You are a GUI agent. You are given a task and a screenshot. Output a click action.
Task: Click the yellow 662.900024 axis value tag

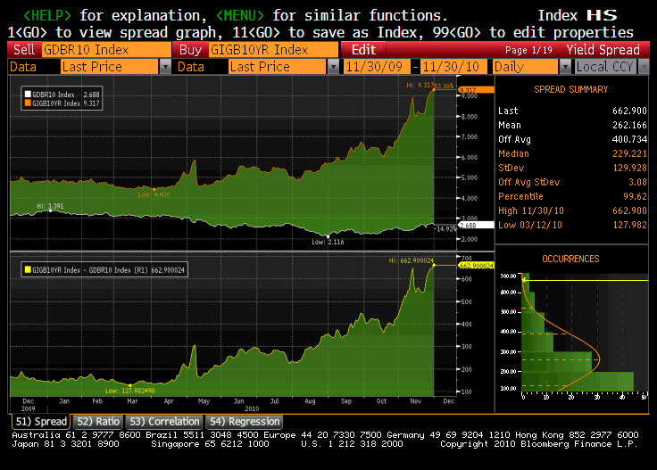coord(475,266)
